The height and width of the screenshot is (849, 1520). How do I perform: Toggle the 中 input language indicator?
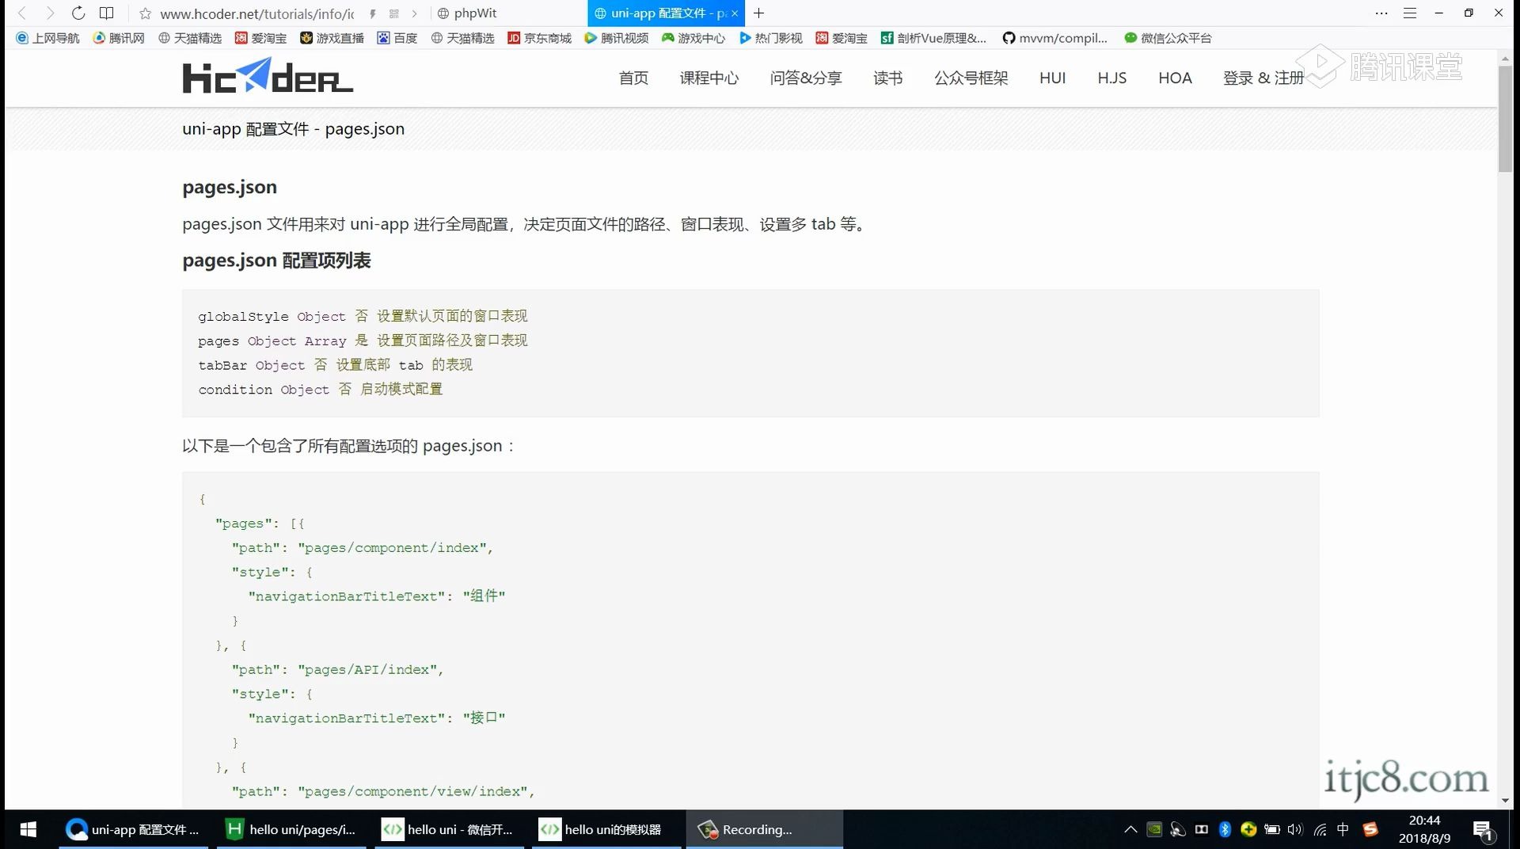tap(1343, 829)
